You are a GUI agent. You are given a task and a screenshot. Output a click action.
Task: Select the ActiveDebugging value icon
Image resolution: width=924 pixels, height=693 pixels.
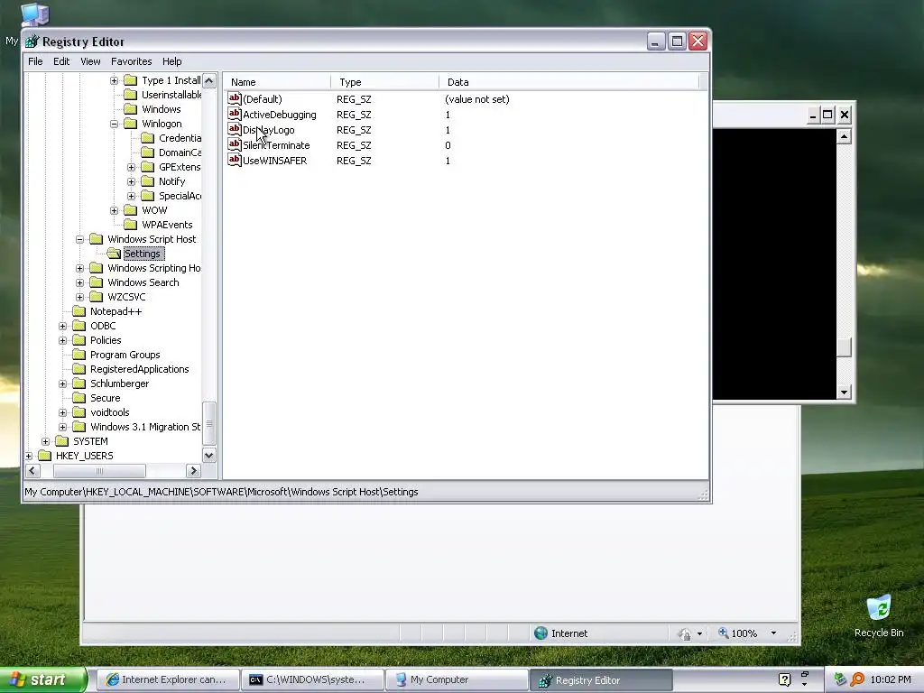235,114
